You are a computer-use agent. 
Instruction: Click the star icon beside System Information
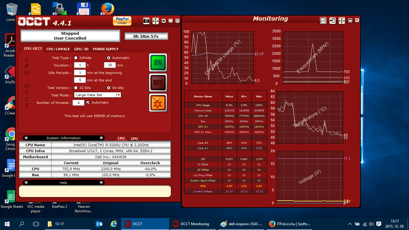[x=26, y=138]
